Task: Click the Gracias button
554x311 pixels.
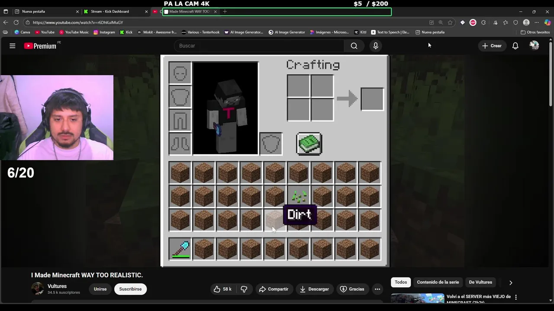Action: tap(352, 289)
